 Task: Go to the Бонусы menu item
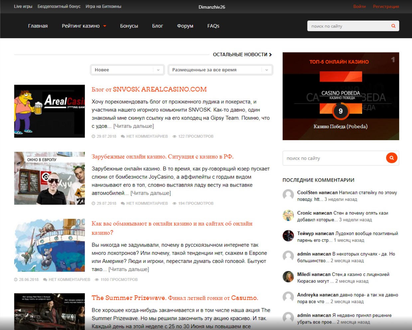click(x=129, y=26)
